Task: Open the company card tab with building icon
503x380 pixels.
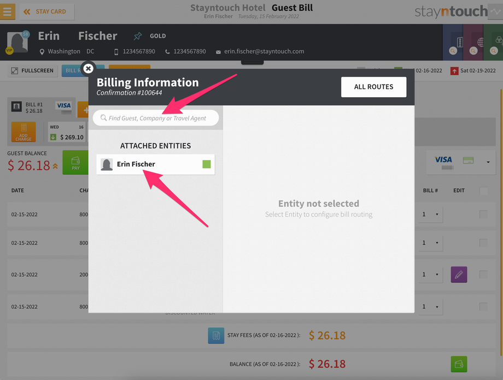Action: click(453, 42)
